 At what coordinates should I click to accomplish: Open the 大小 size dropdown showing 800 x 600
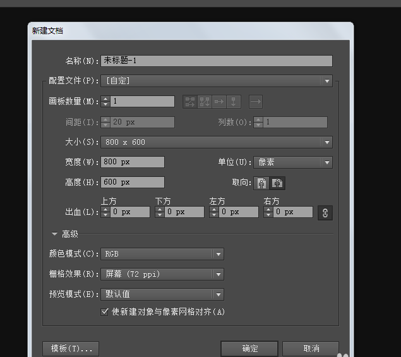(x=217, y=142)
